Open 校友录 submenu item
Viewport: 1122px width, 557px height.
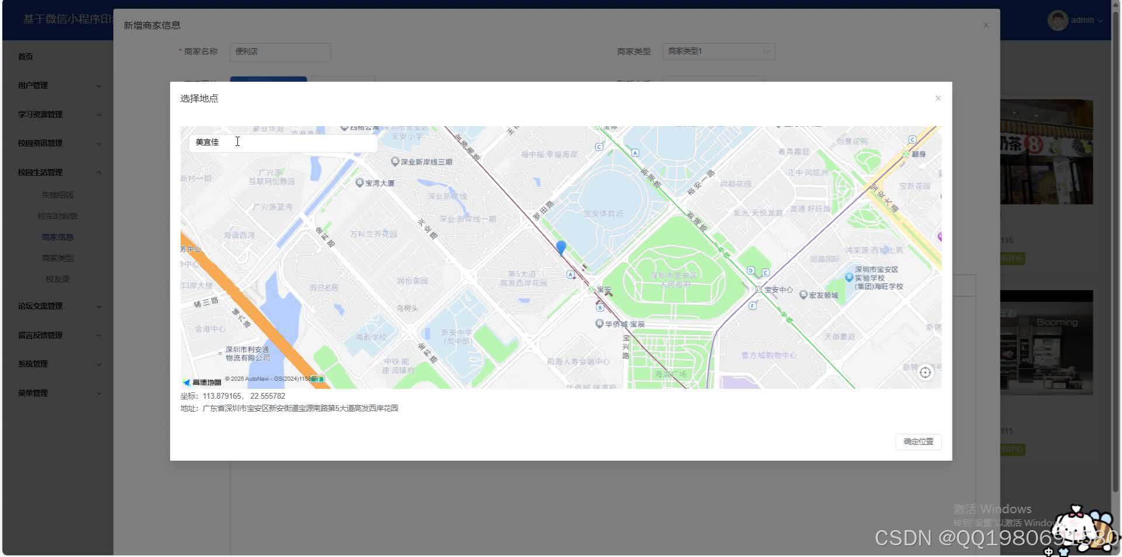pos(58,279)
